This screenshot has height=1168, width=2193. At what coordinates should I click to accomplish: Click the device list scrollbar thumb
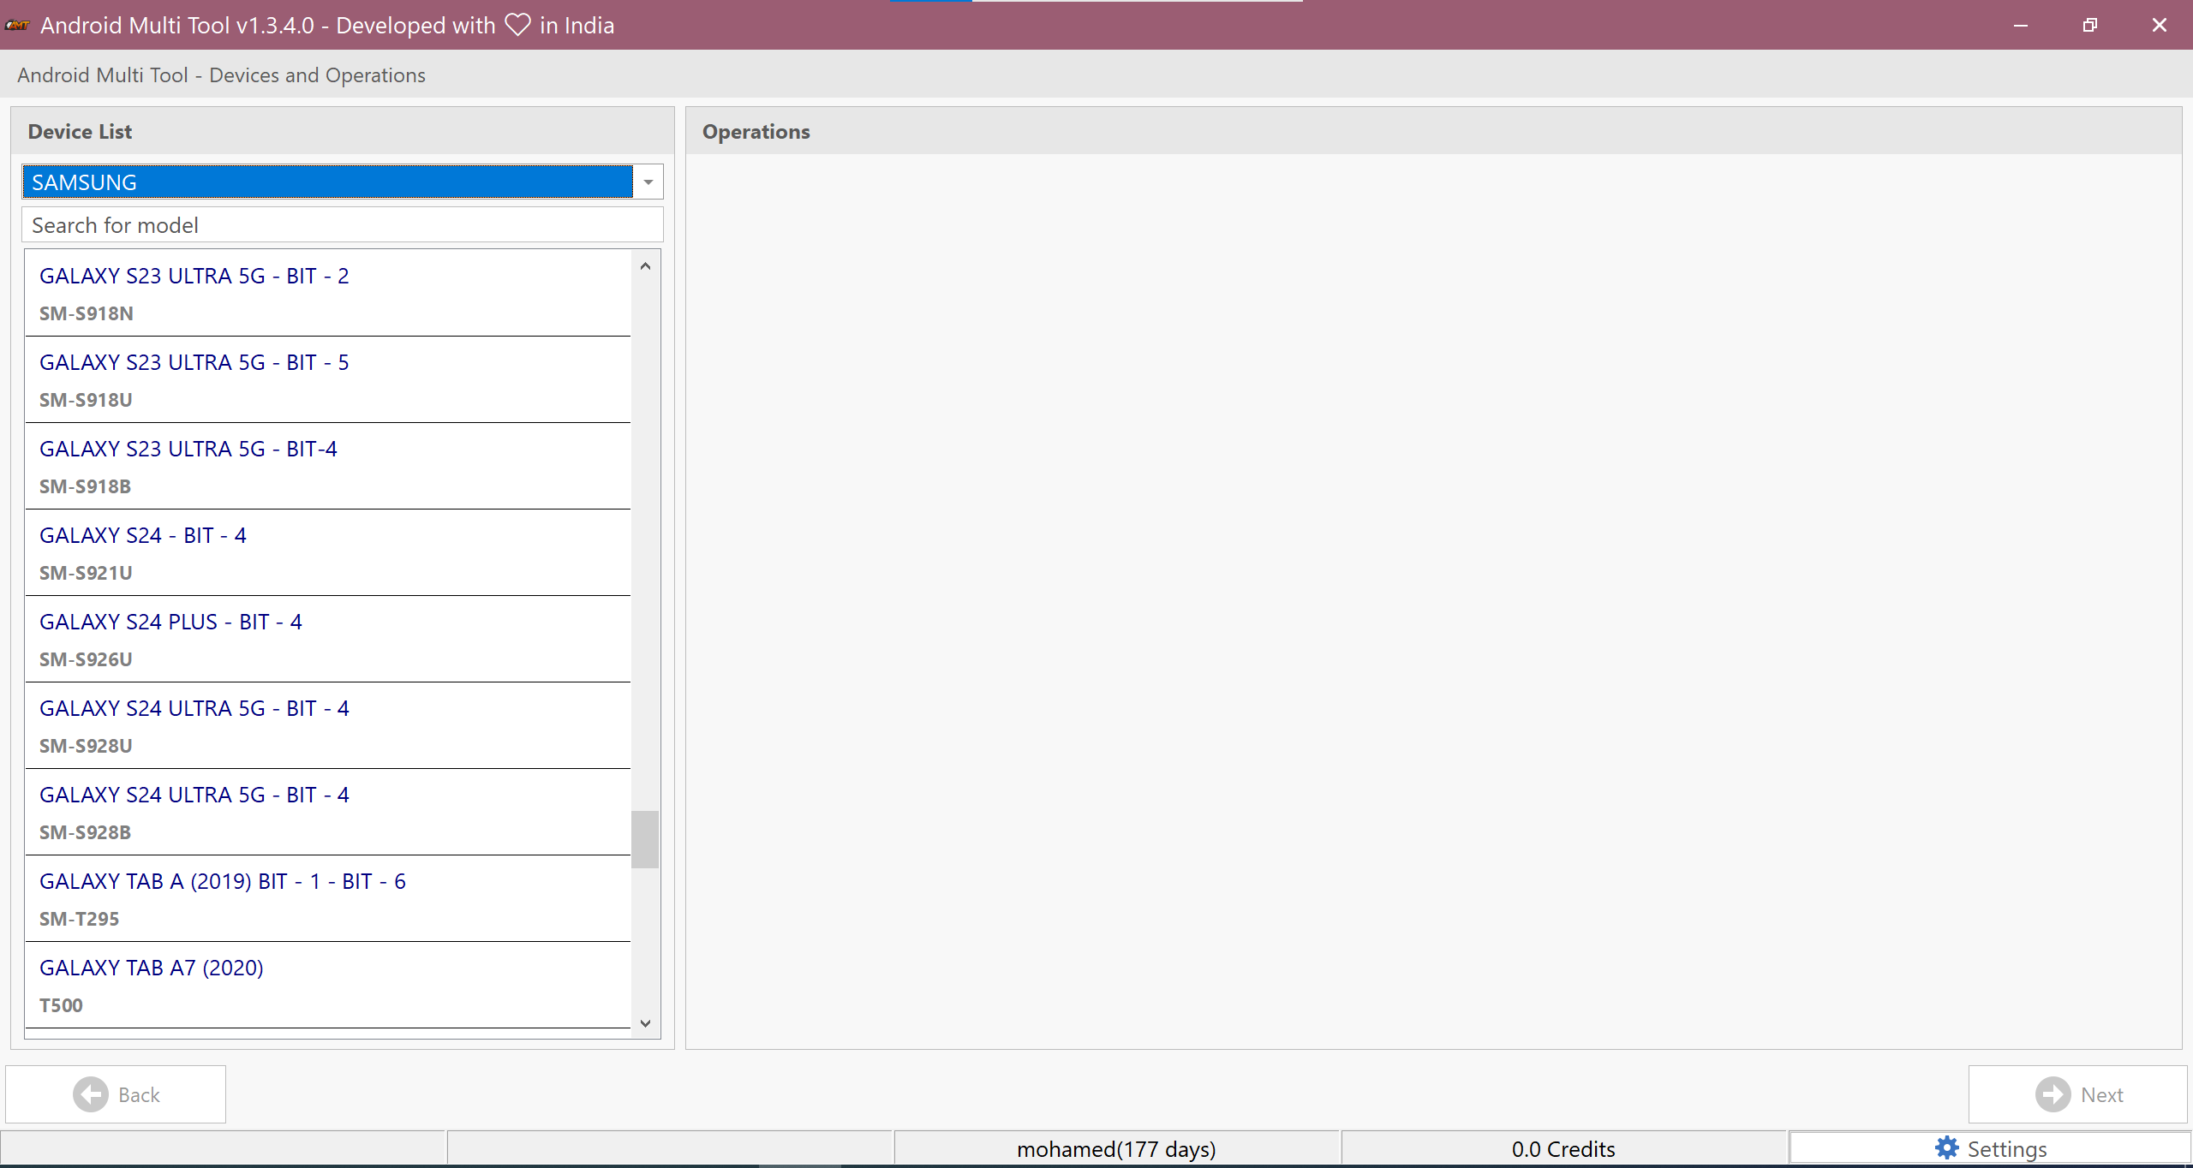(x=645, y=839)
